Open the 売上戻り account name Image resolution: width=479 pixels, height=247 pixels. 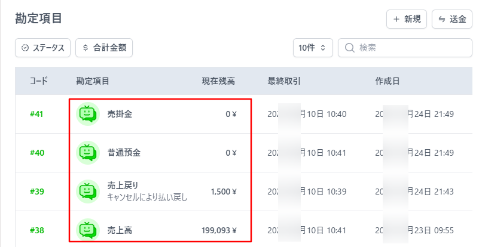(x=123, y=186)
